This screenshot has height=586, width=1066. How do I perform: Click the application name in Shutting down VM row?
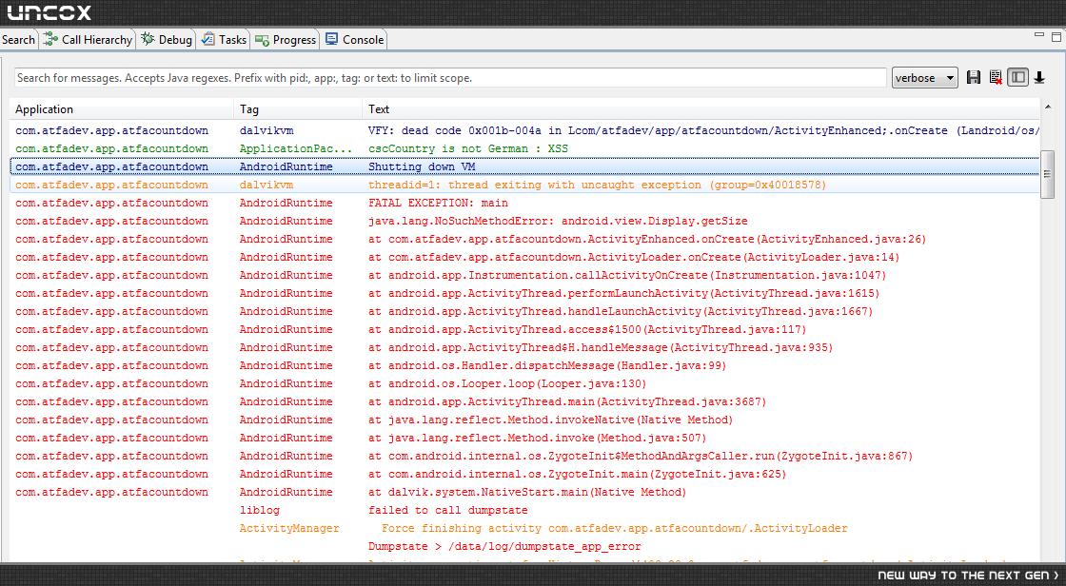point(111,166)
